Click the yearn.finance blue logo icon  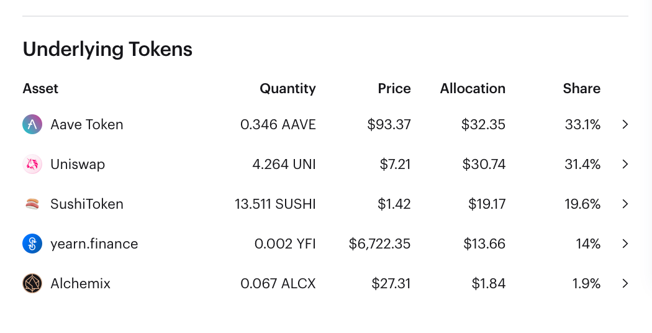pyautogui.click(x=32, y=244)
